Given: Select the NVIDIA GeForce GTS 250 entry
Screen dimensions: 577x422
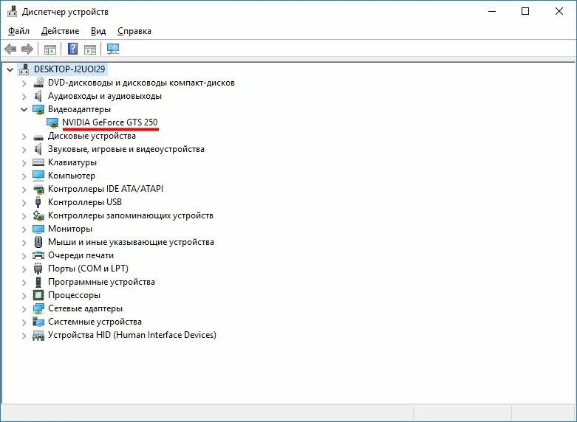Looking at the screenshot, I should point(109,122).
